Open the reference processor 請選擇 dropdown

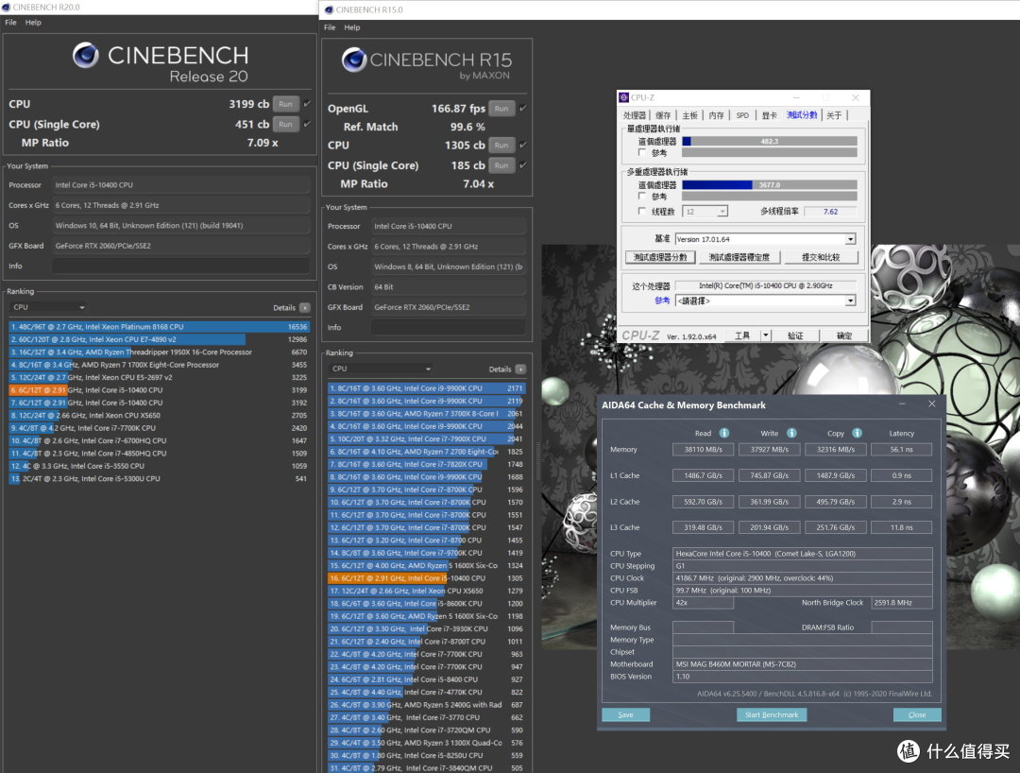[x=765, y=301]
